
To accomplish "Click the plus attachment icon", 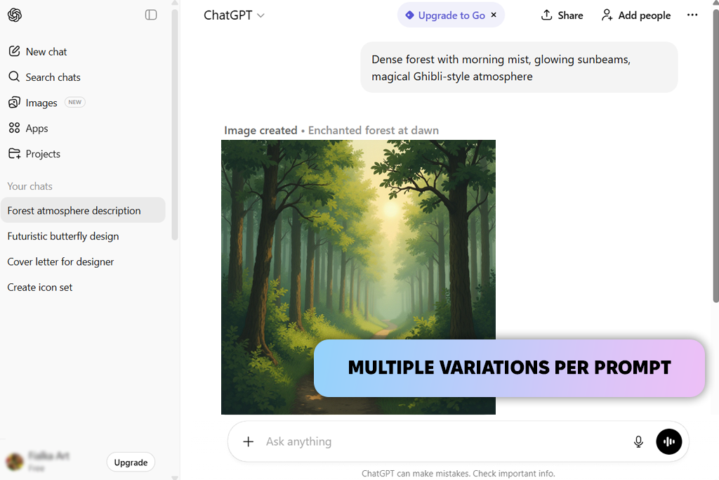I will pyautogui.click(x=248, y=441).
